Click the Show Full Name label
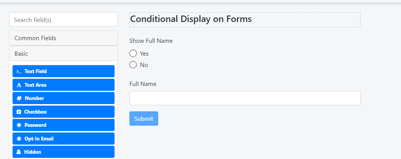Image resolution: width=401 pixels, height=159 pixels. [151, 41]
